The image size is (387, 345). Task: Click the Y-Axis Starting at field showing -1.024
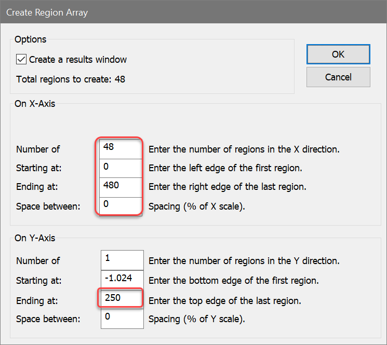[122, 279]
